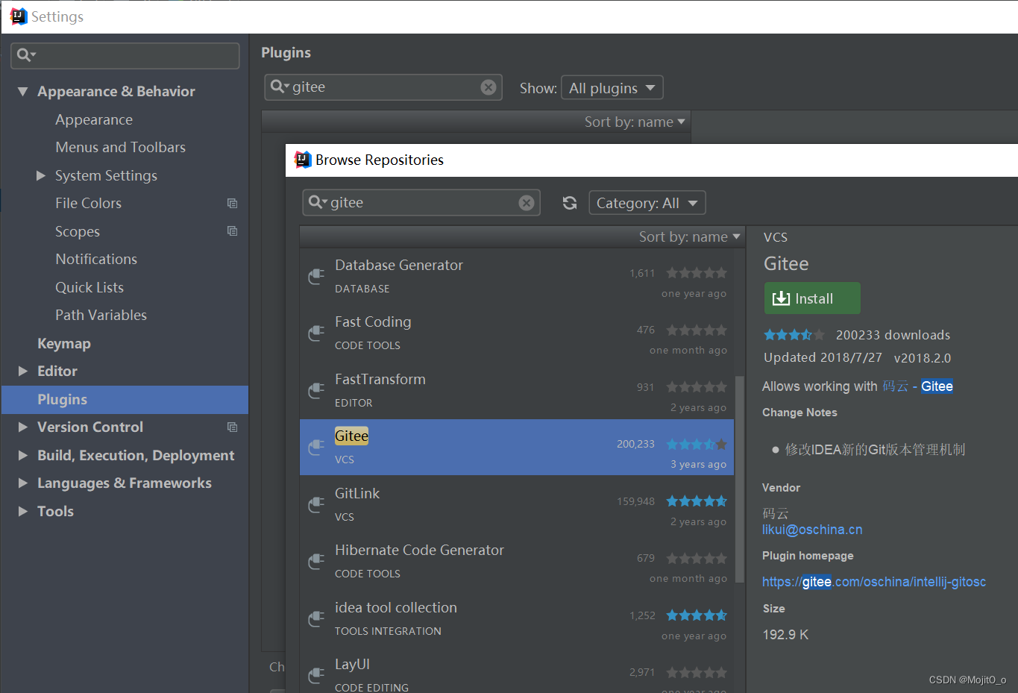Open Path Variables settings
This screenshot has height=693, width=1018.
tap(101, 315)
